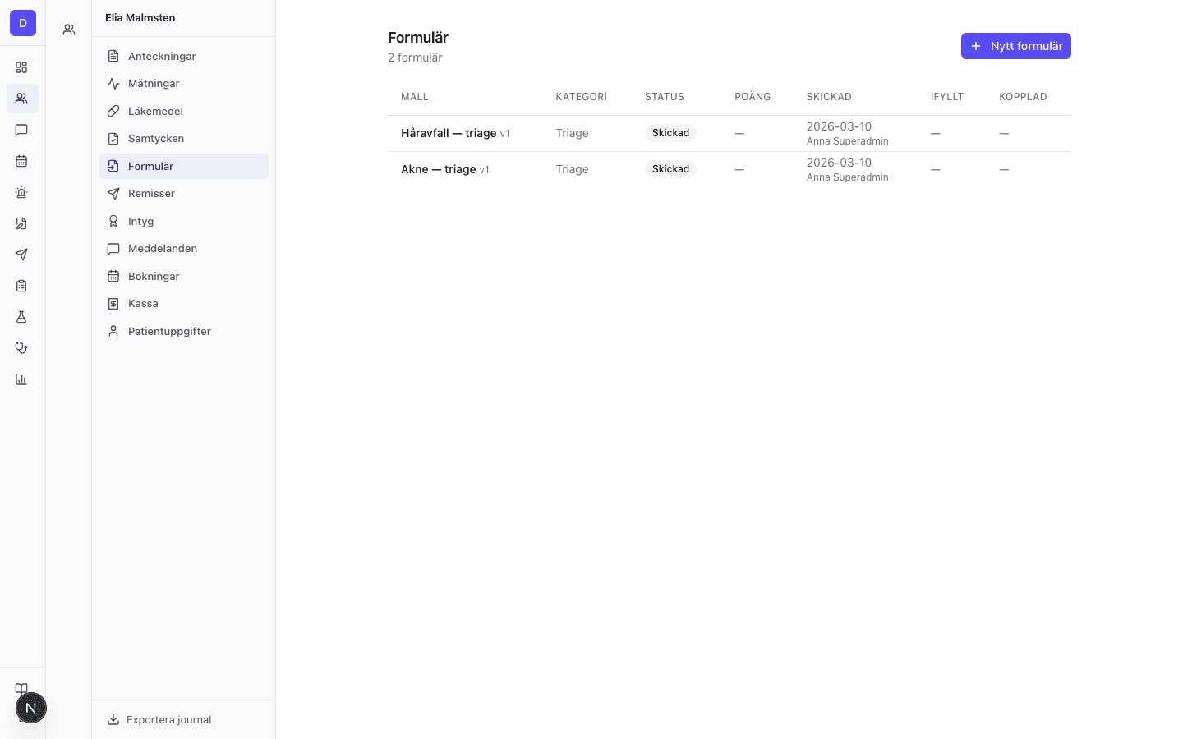Click the chat bubble icon in left rail

21,130
